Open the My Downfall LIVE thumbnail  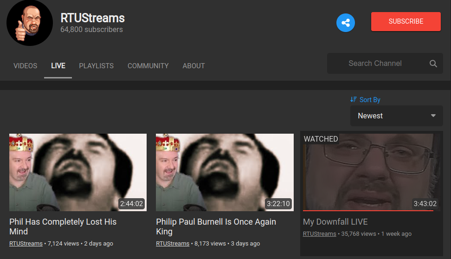coord(371,172)
